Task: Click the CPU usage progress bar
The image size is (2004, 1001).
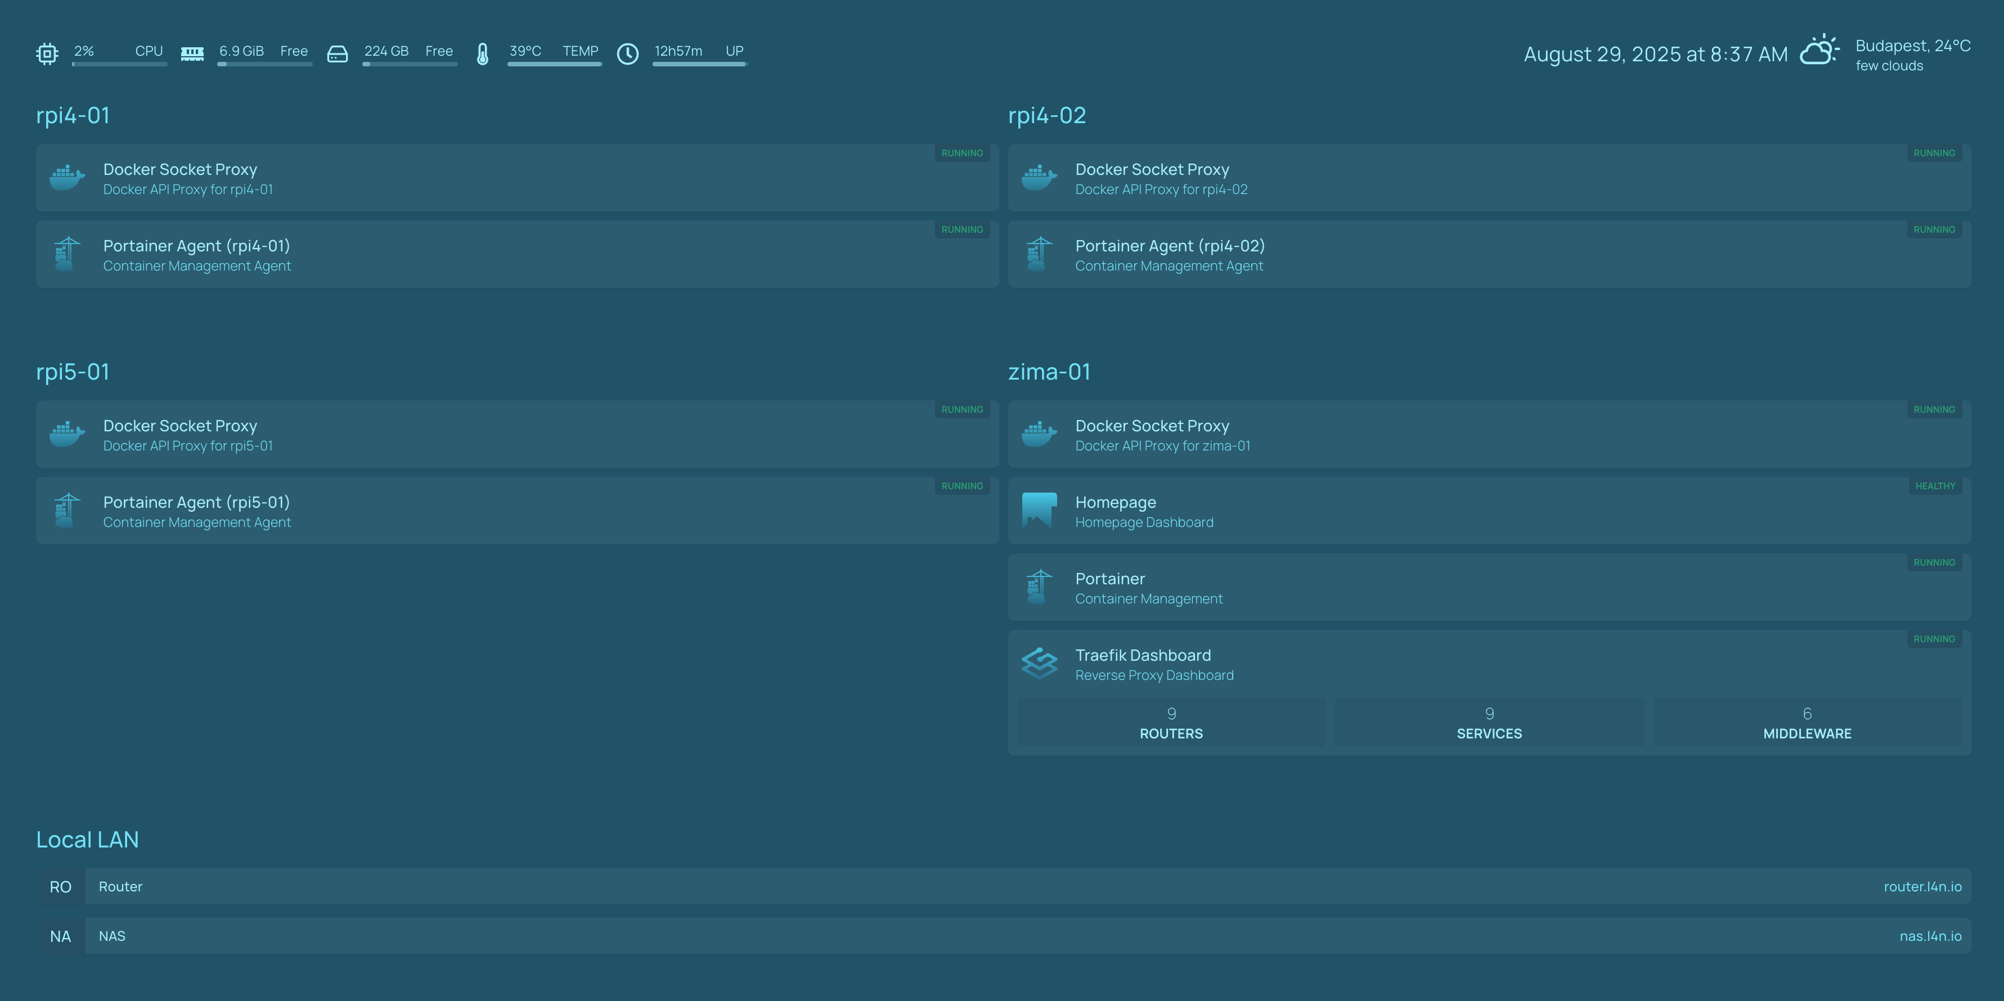Action: [x=120, y=65]
